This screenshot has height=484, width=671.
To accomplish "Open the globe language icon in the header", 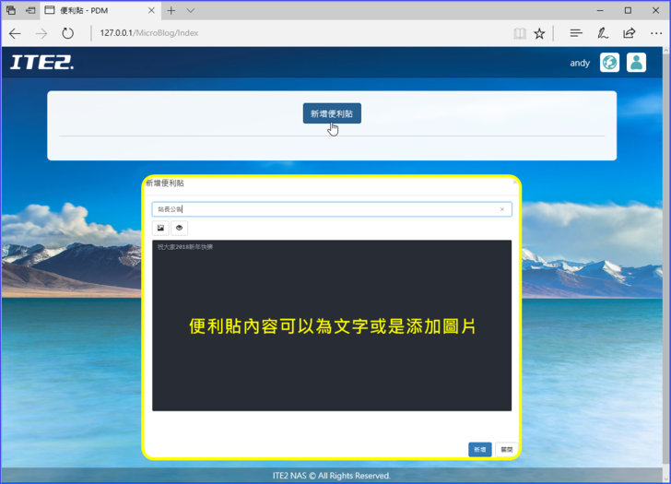I will (x=609, y=63).
